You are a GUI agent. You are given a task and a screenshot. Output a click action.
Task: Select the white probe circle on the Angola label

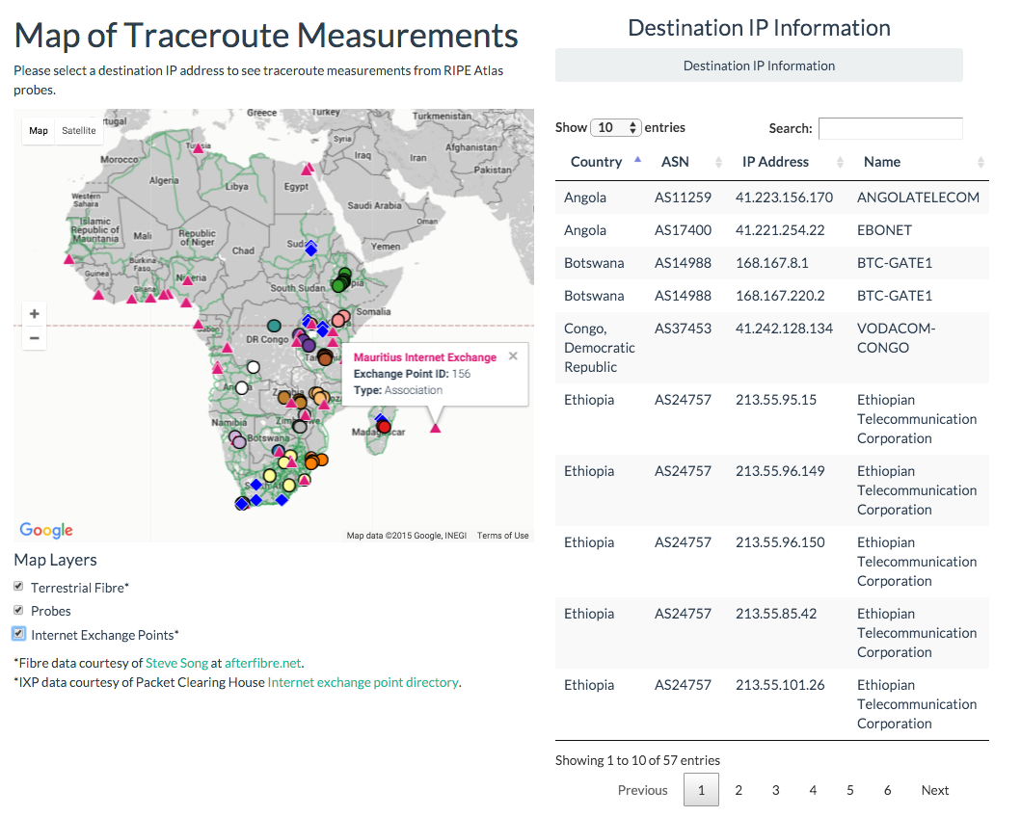(242, 388)
